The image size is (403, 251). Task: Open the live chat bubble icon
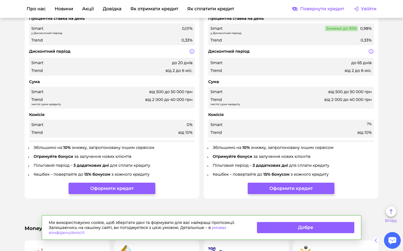coord(392,240)
